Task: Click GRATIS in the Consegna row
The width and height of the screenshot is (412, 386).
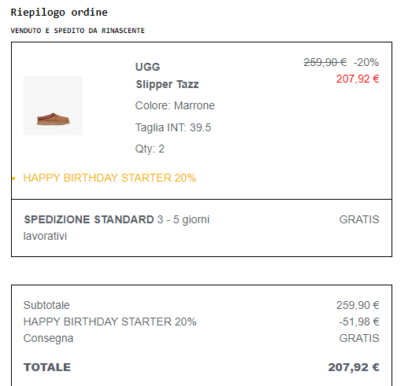Action: coord(359,338)
